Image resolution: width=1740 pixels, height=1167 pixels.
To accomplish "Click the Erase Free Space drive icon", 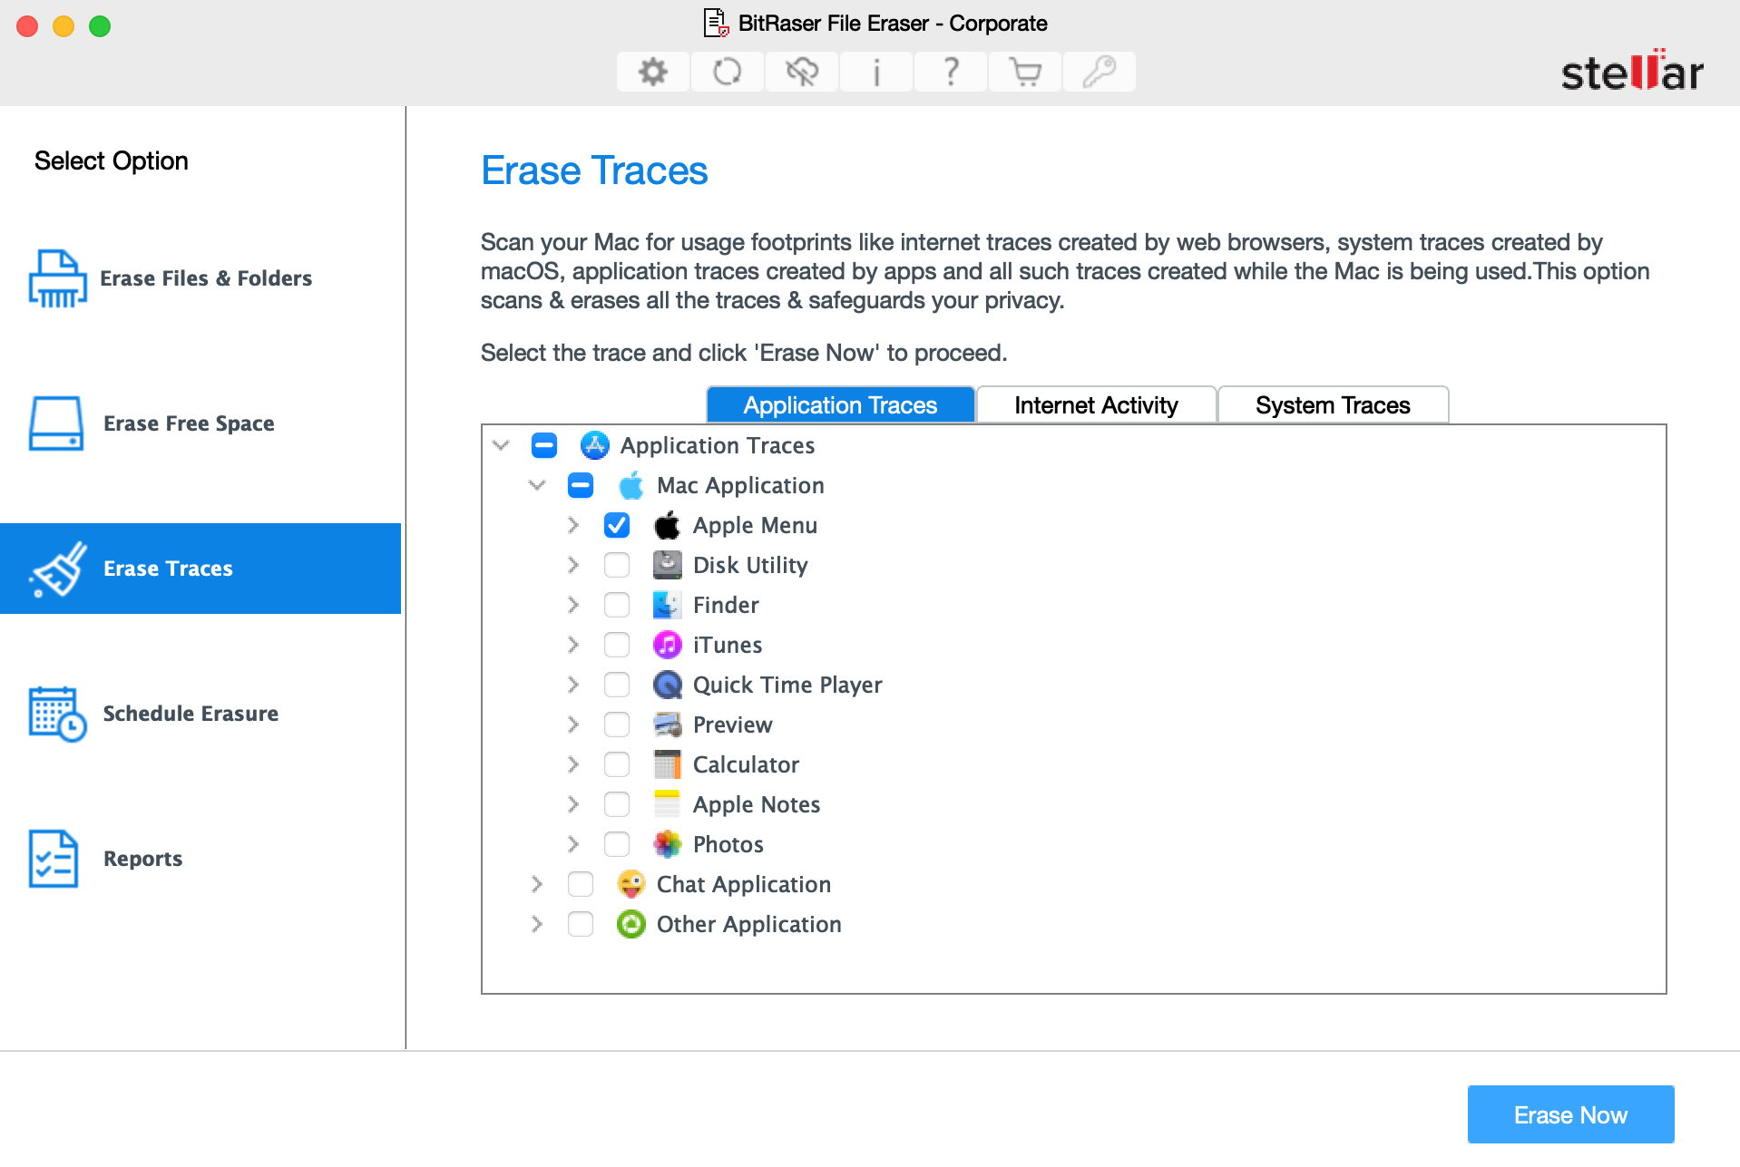I will click(x=56, y=423).
